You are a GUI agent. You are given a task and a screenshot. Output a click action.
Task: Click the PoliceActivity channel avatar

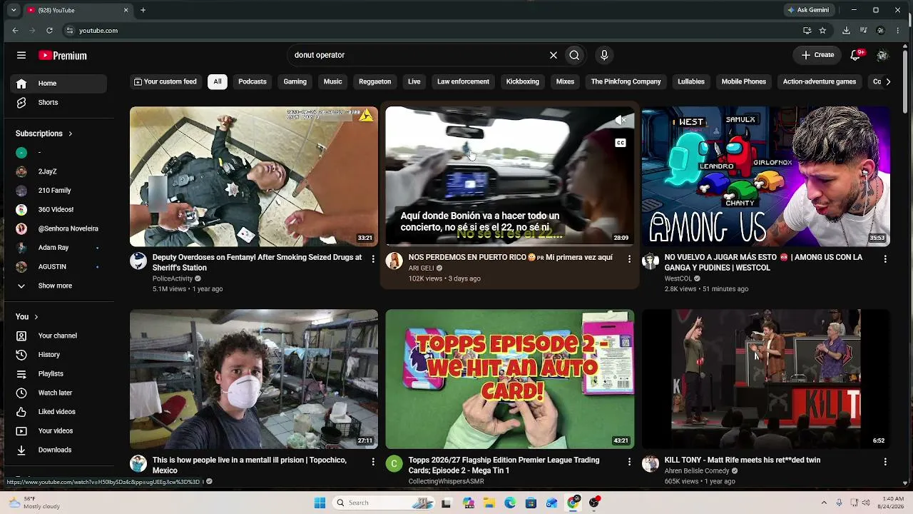click(x=138, y=261)
